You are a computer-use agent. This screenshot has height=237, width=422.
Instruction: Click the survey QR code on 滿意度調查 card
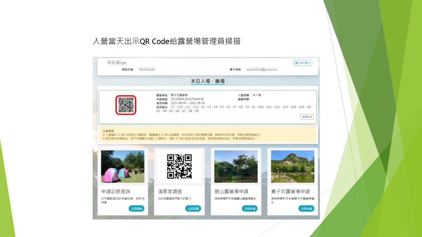pos(179,167)
